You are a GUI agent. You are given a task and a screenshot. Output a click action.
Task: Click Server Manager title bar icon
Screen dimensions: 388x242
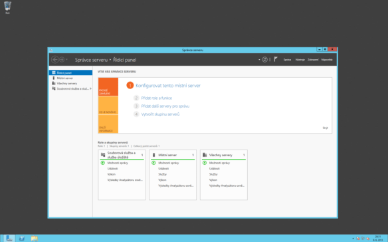click(x=51, y=50)
